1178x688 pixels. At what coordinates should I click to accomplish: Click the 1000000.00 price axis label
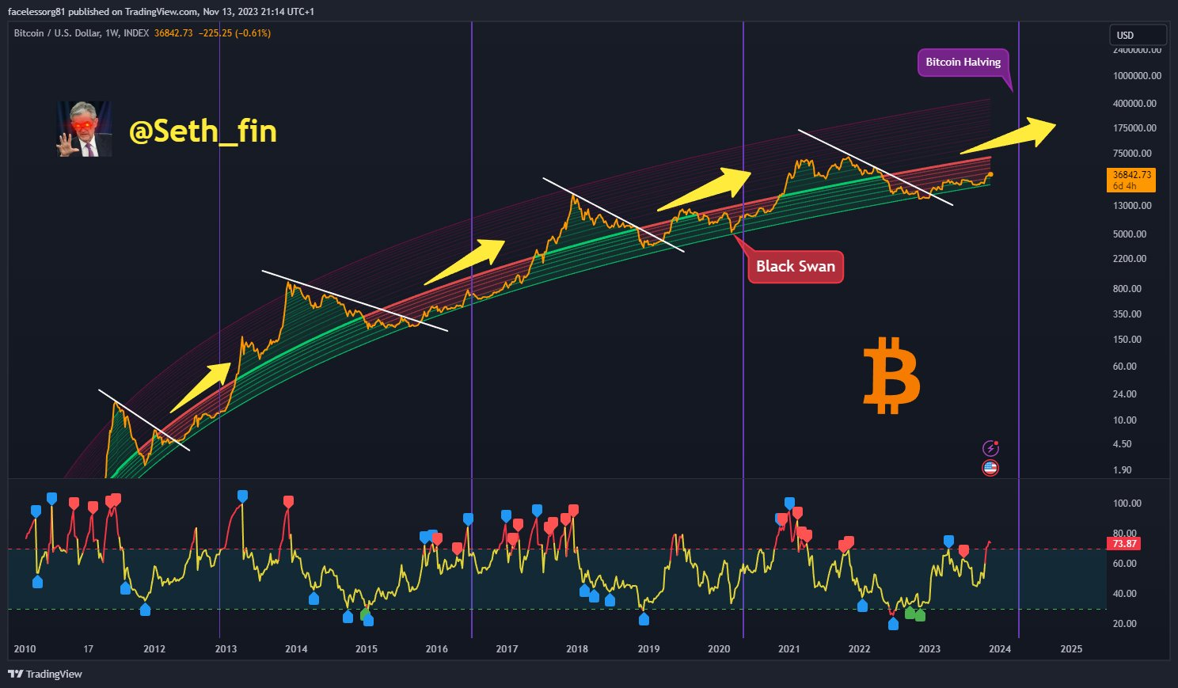(1137, 76)
